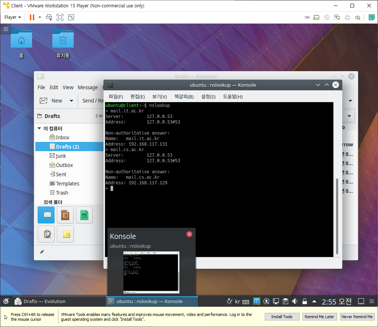378x327 pixels.
Task: Click the Evolution window mail icon
Action: 41,76
